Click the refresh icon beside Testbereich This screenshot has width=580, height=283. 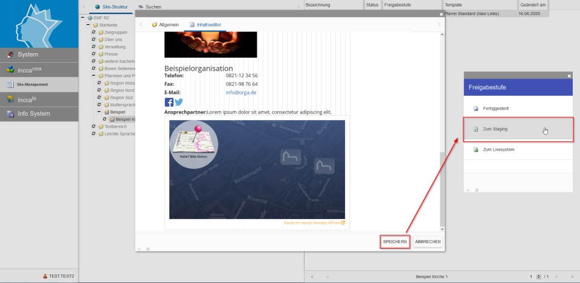coord(93,126)
